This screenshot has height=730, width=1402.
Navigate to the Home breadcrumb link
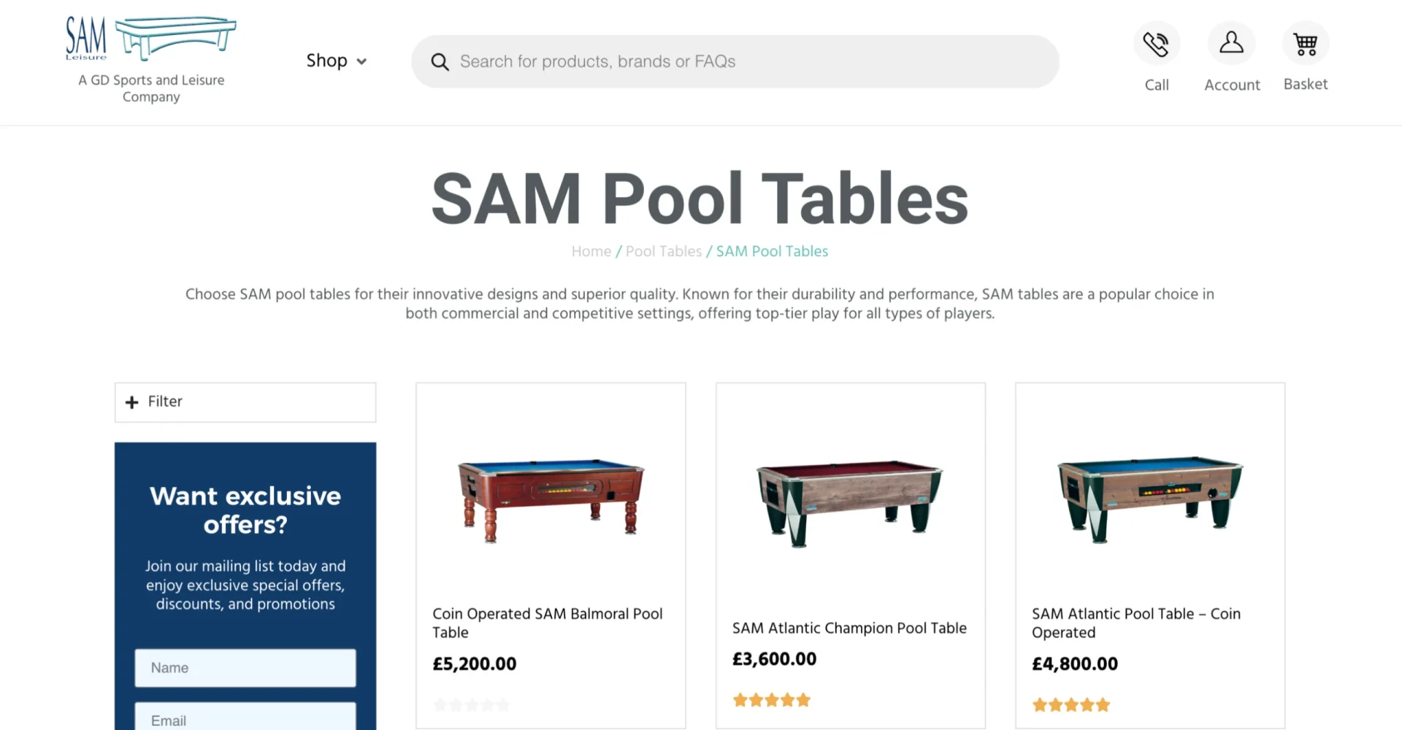click(591, 250)
